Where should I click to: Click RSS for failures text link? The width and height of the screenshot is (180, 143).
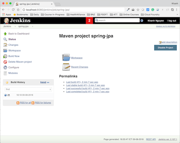click(x=43, y=103)
